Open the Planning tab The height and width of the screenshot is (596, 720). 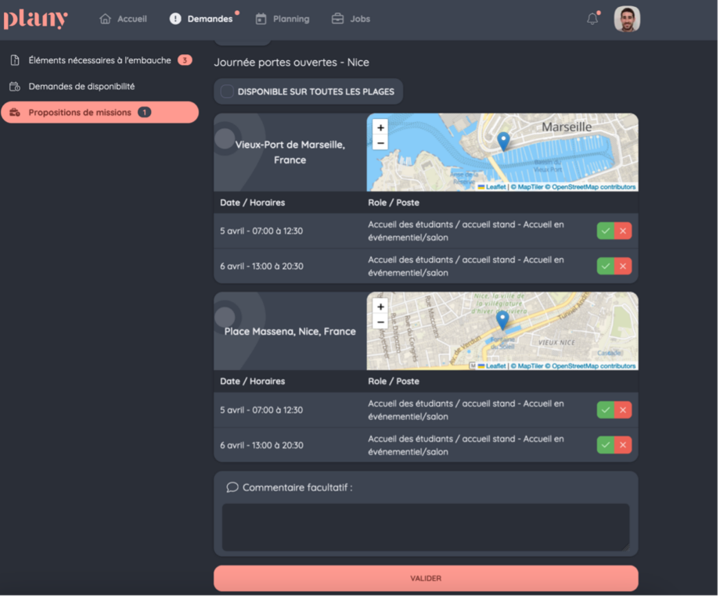tap(283, 19)
